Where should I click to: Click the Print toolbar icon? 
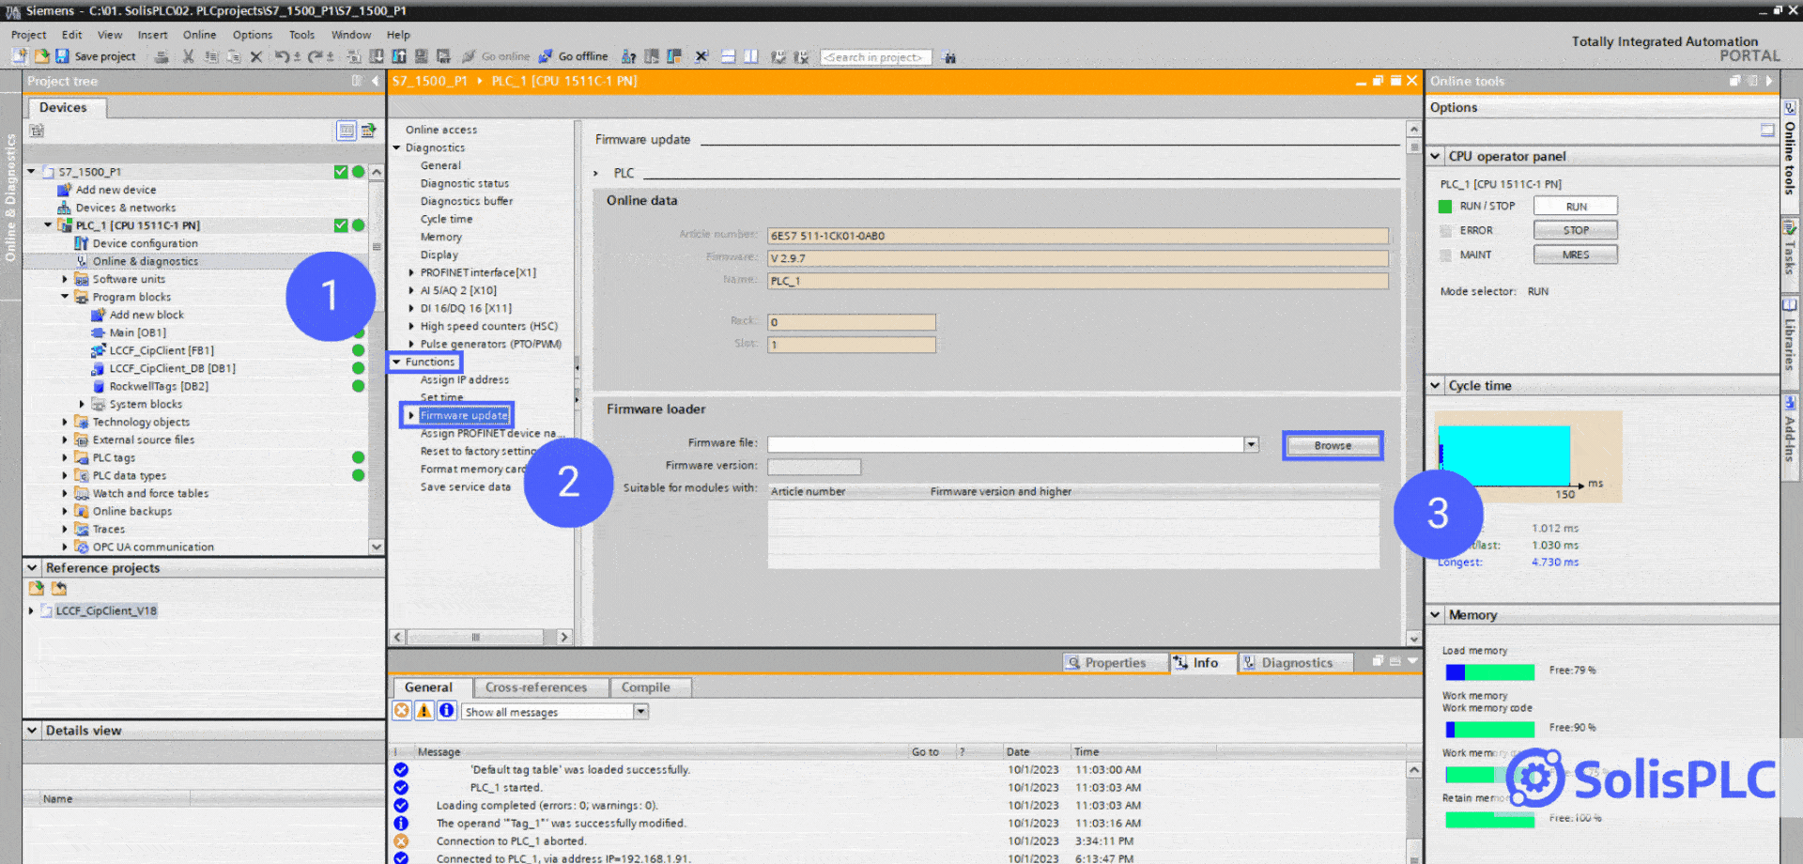162,56
